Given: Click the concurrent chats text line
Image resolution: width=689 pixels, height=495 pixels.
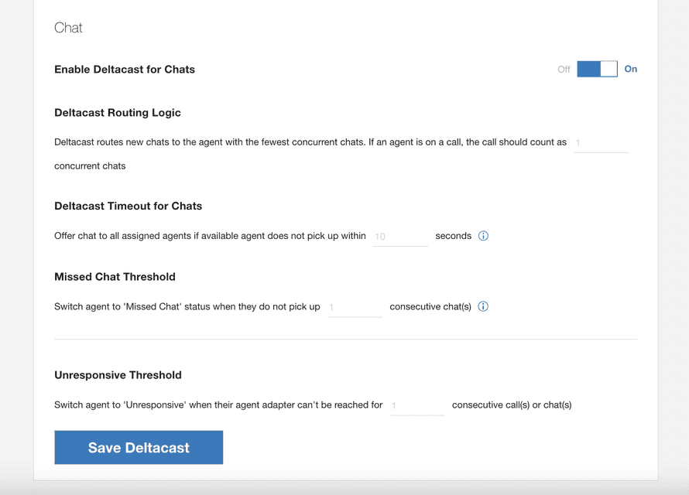Looking at the screenshot, I should pos(90,166).
